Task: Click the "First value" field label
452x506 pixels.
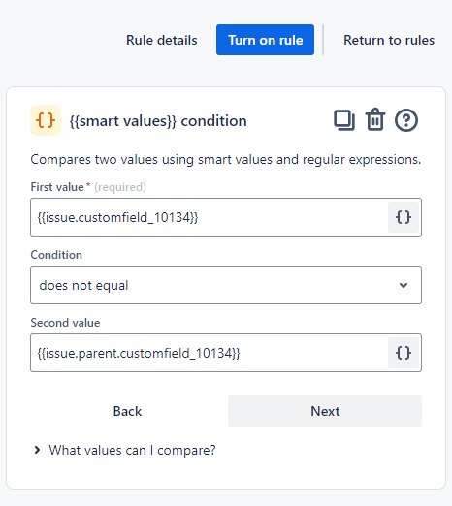Action: click(57, 187)
